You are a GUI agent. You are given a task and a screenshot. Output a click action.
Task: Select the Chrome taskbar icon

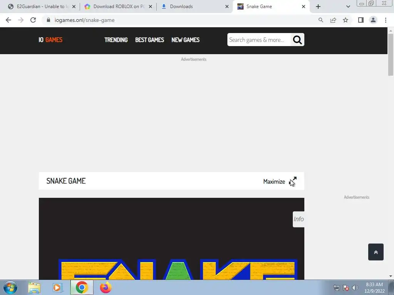click(82, 287)
